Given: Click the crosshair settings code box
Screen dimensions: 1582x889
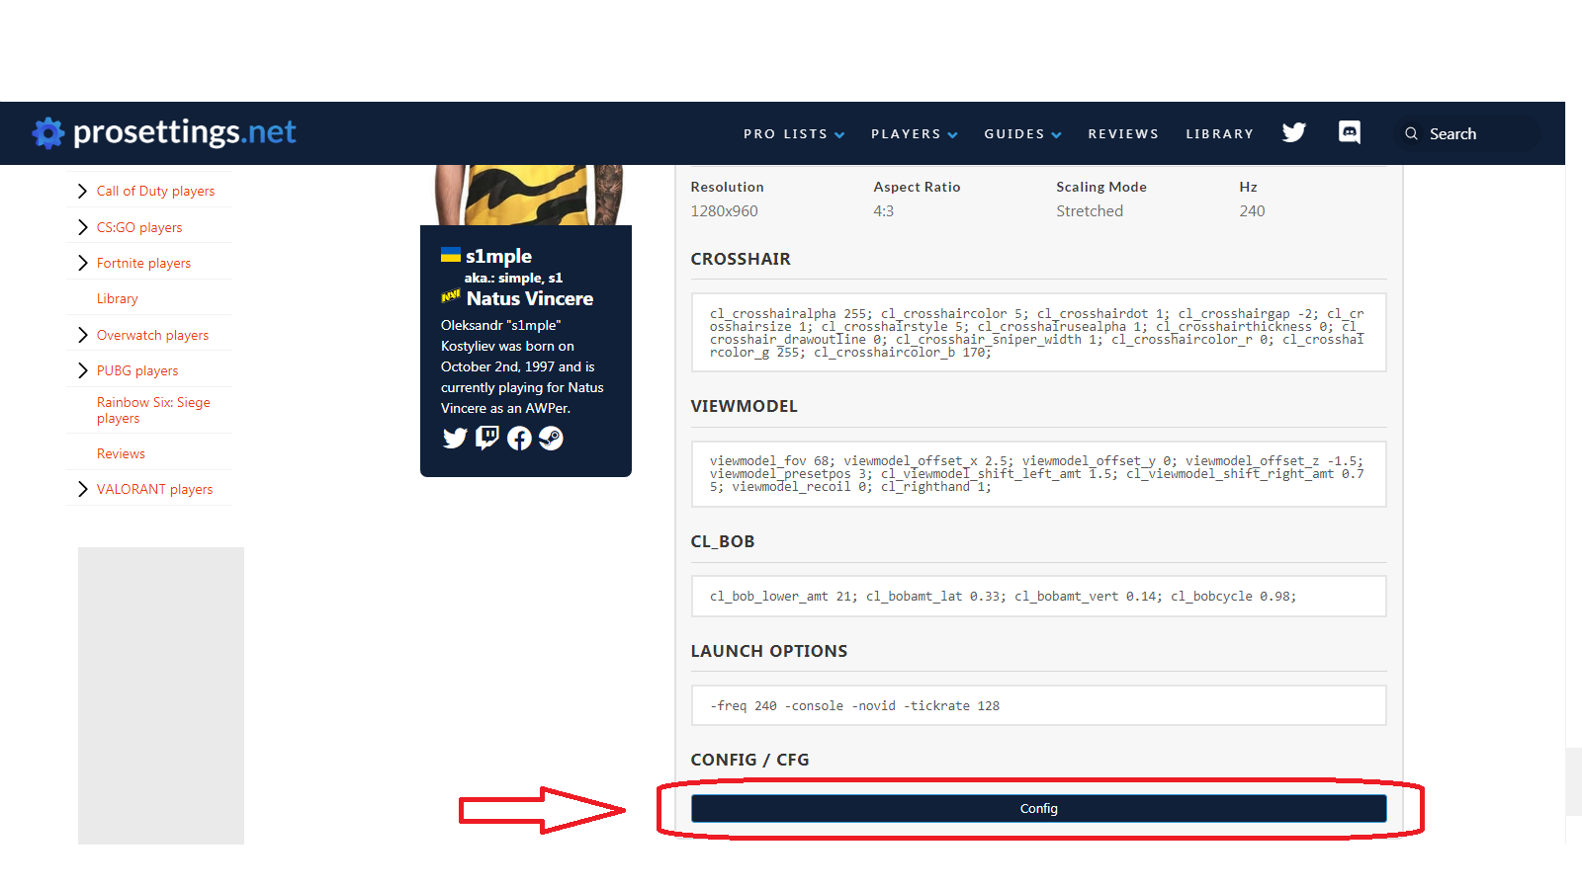Looking at the screenshot, I should (1038, 333).
